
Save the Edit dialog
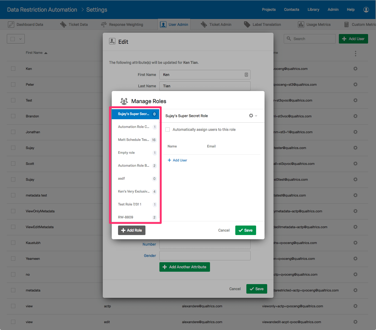[x=257, y=289]
